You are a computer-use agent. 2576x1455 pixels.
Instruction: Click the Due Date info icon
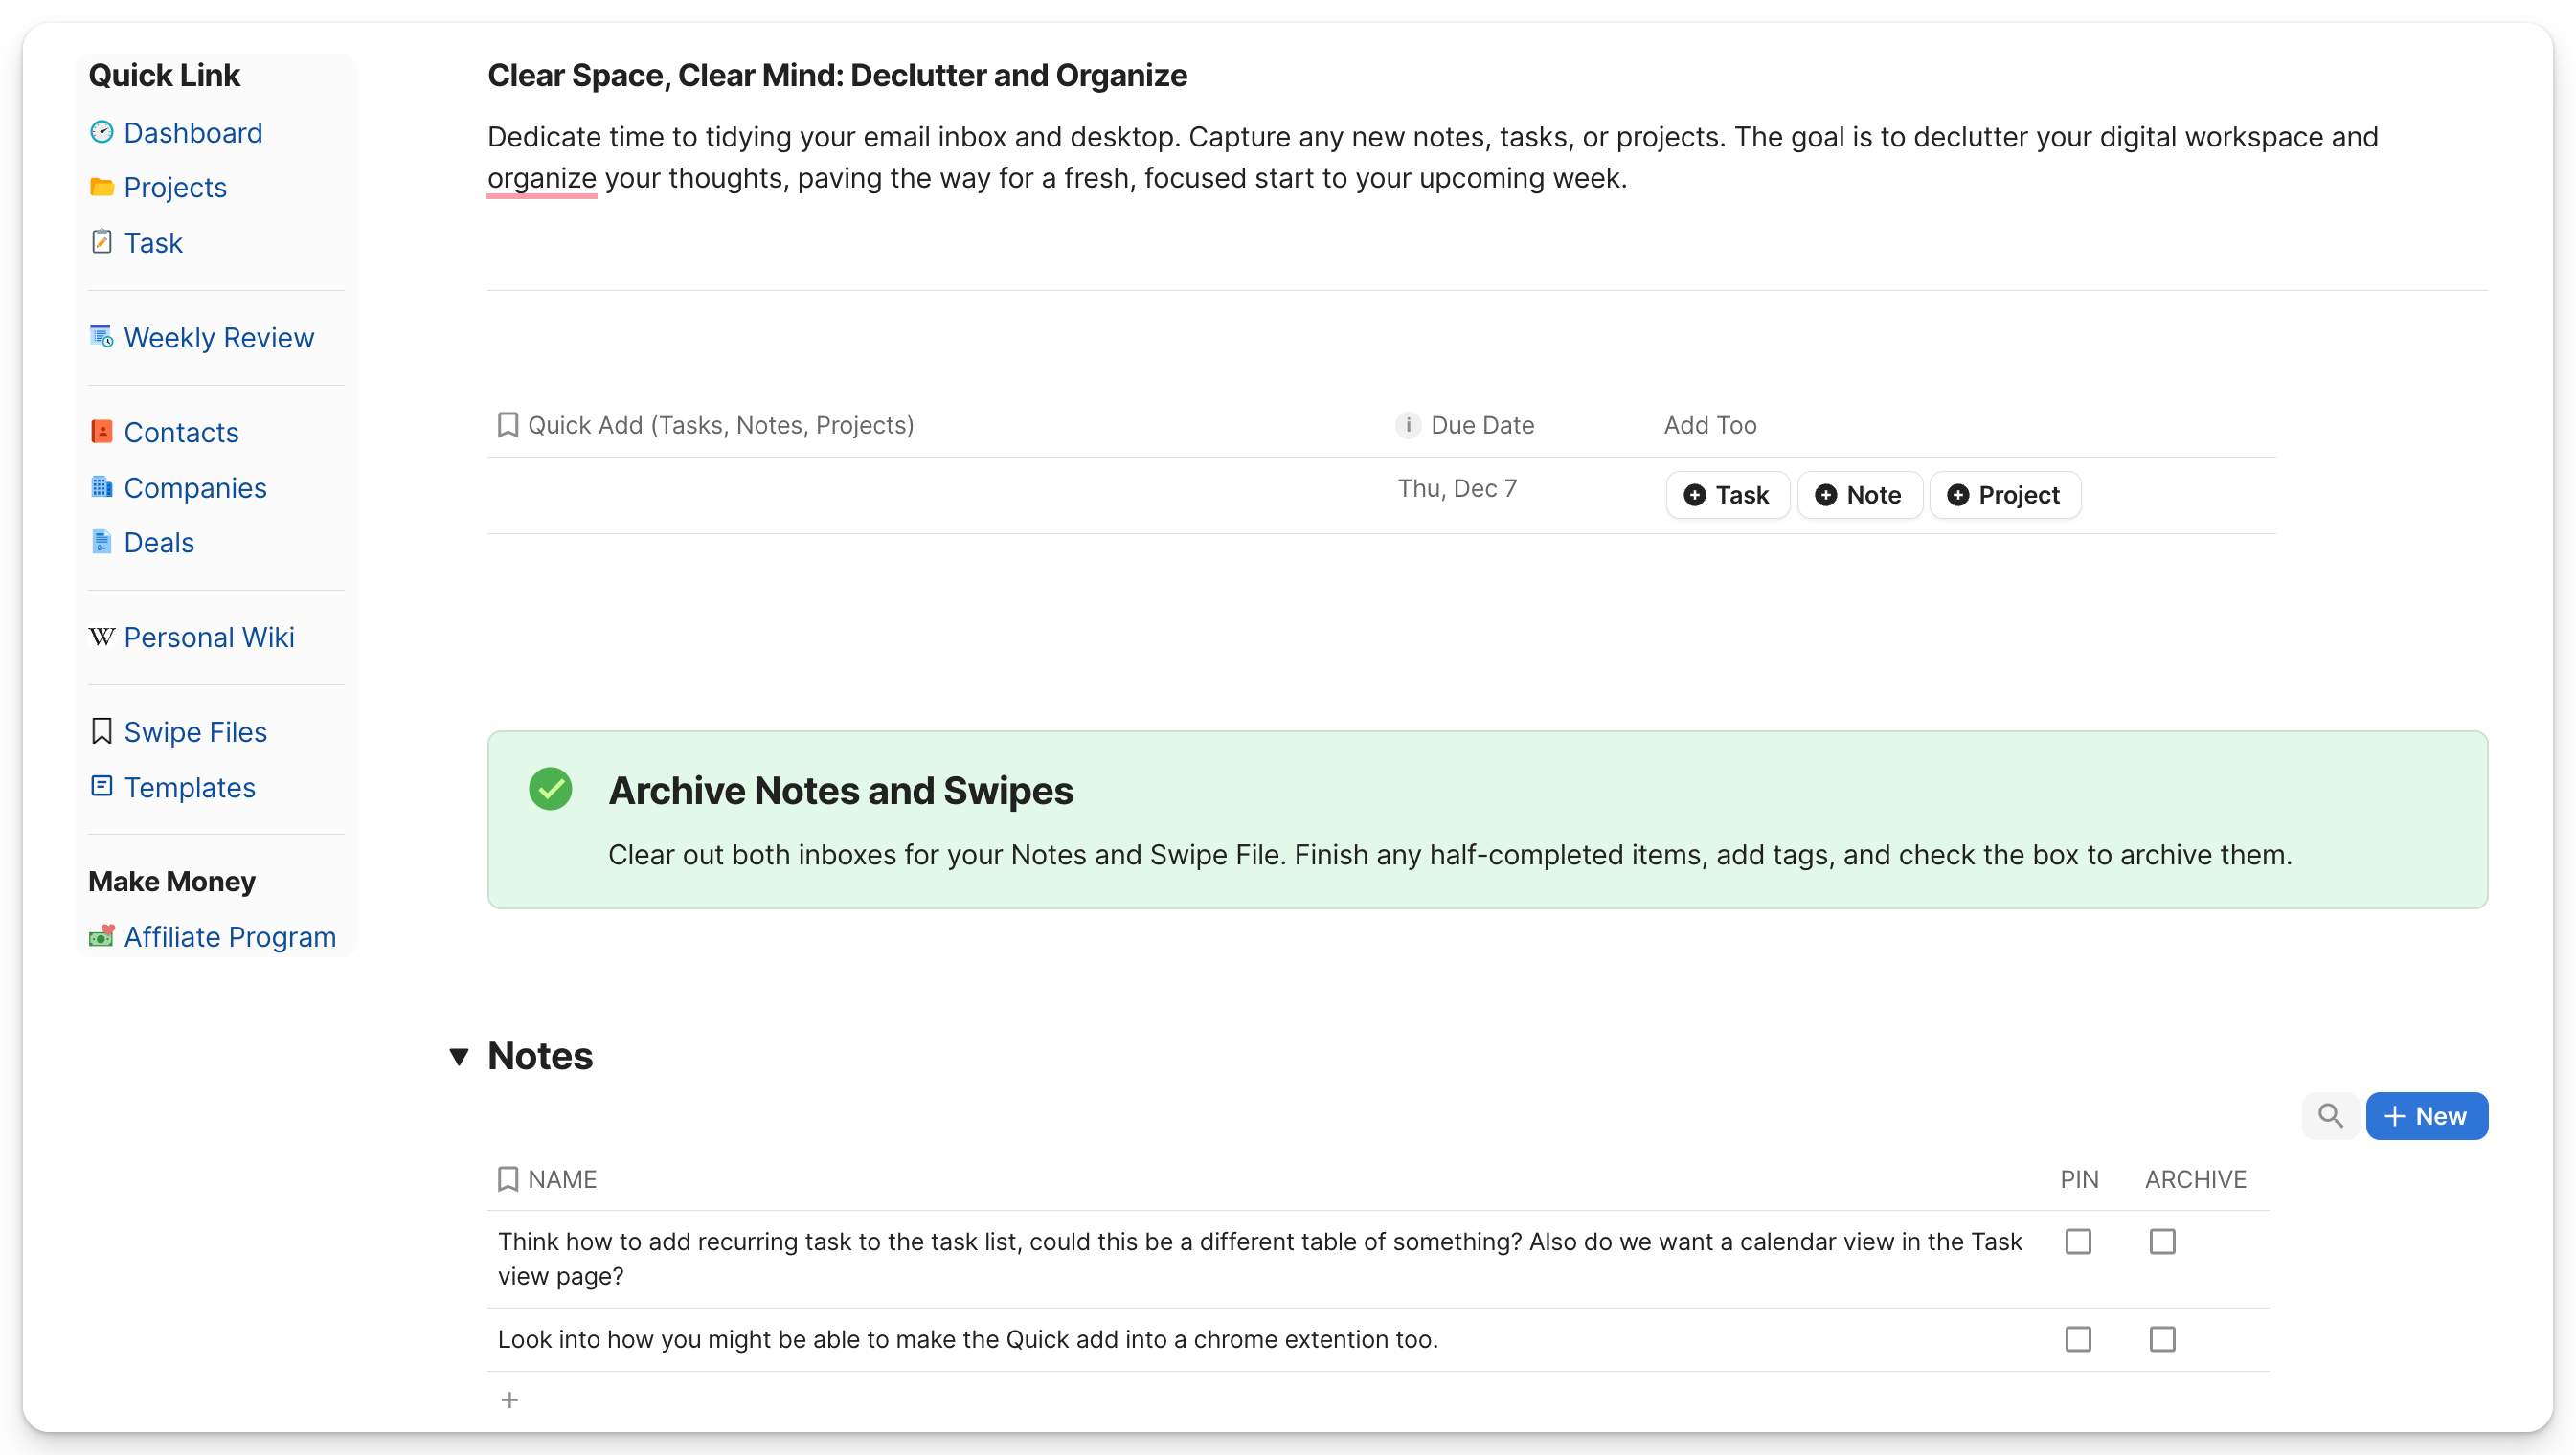pyautogui.click(x=1407, y=425)
